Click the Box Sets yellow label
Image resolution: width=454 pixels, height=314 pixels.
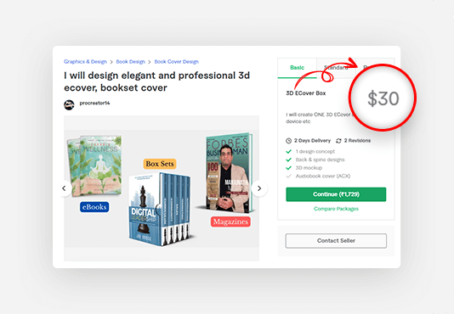[x=160, y=164]
